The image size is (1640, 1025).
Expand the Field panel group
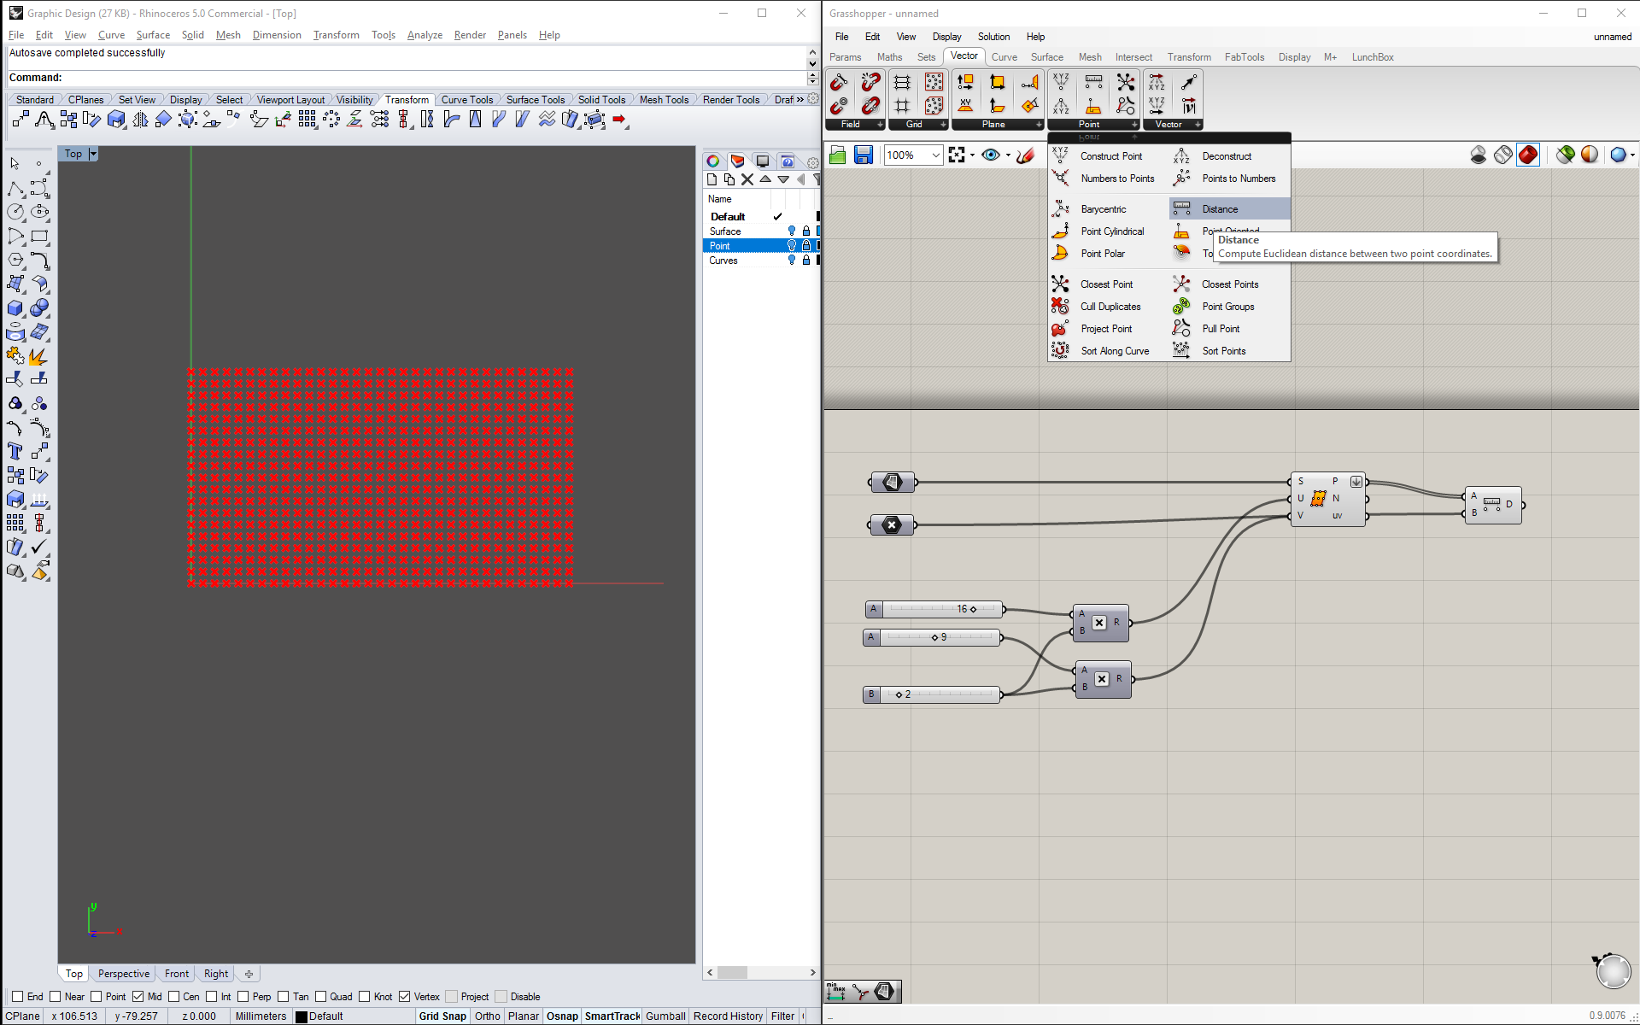855,125
